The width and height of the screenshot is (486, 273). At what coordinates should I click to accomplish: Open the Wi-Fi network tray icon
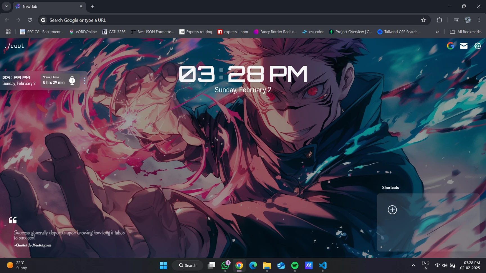(x=437, y=265)
